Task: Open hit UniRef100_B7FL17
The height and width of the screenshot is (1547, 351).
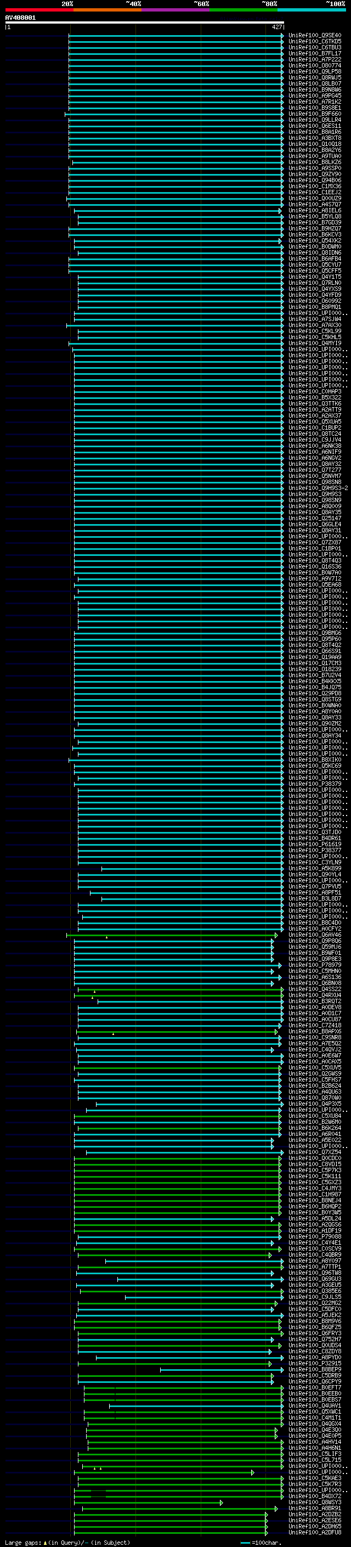Action: (x=315, y=53)
